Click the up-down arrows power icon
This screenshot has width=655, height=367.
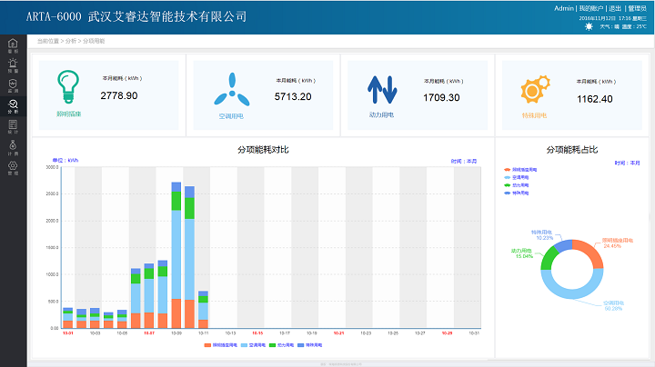tap(382, 89)
